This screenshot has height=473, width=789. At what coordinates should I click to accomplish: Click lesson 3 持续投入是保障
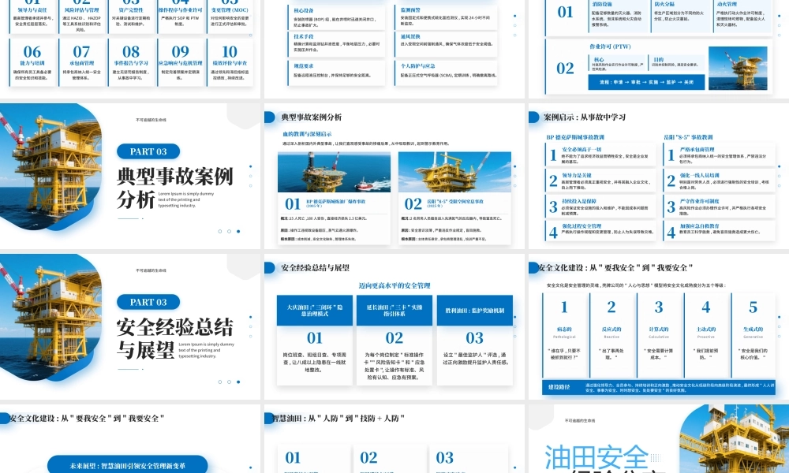tap(600, 206)
